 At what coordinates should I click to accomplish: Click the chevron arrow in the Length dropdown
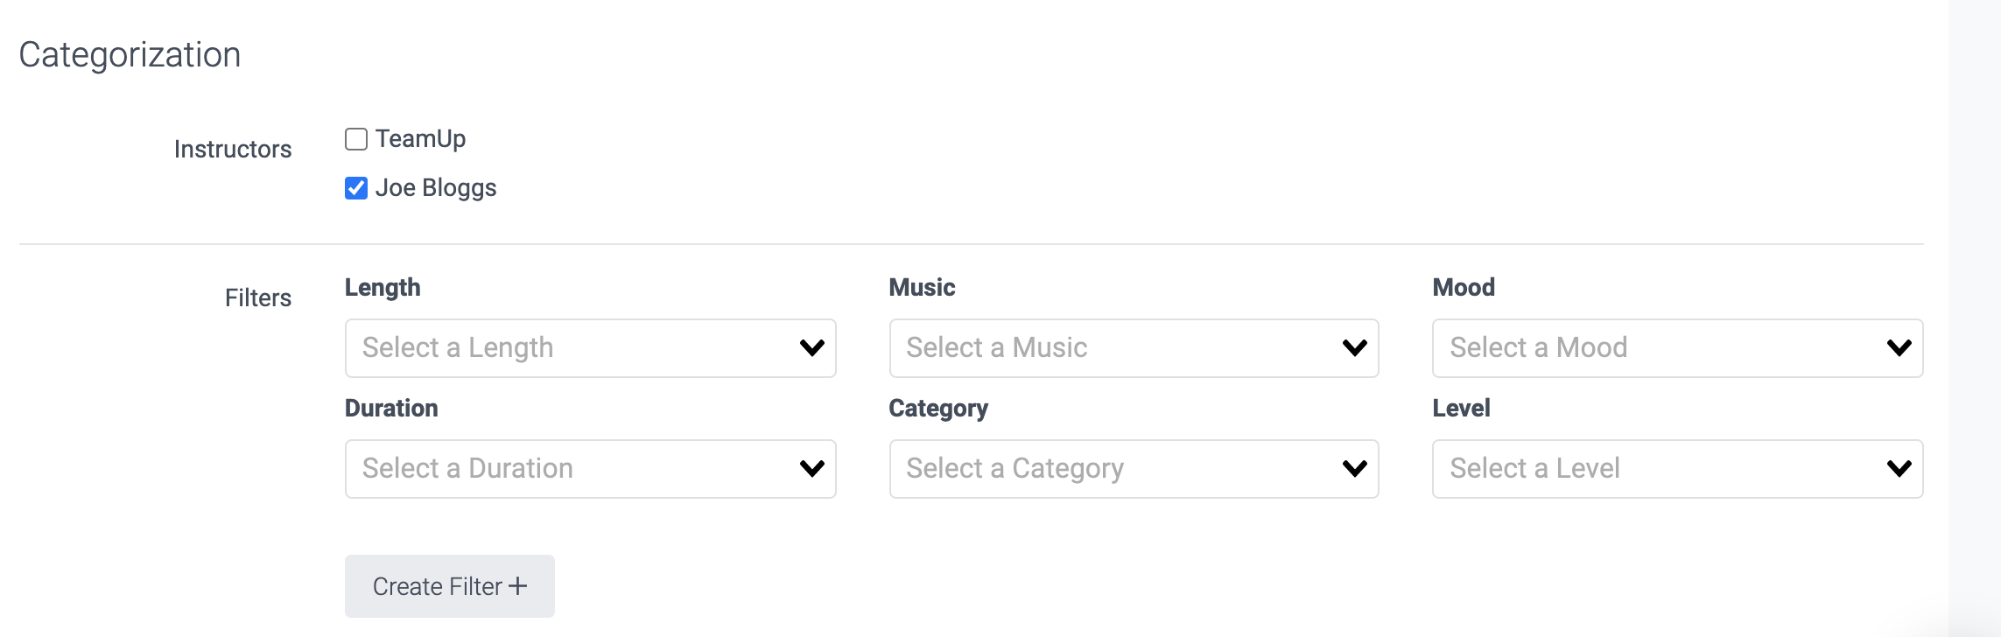click(812, 348)
